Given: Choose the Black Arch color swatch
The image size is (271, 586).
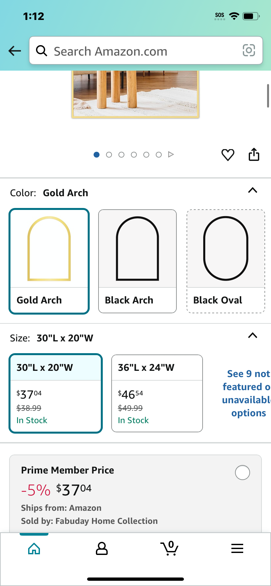Looking at the screenshot, I should [137, 261].
